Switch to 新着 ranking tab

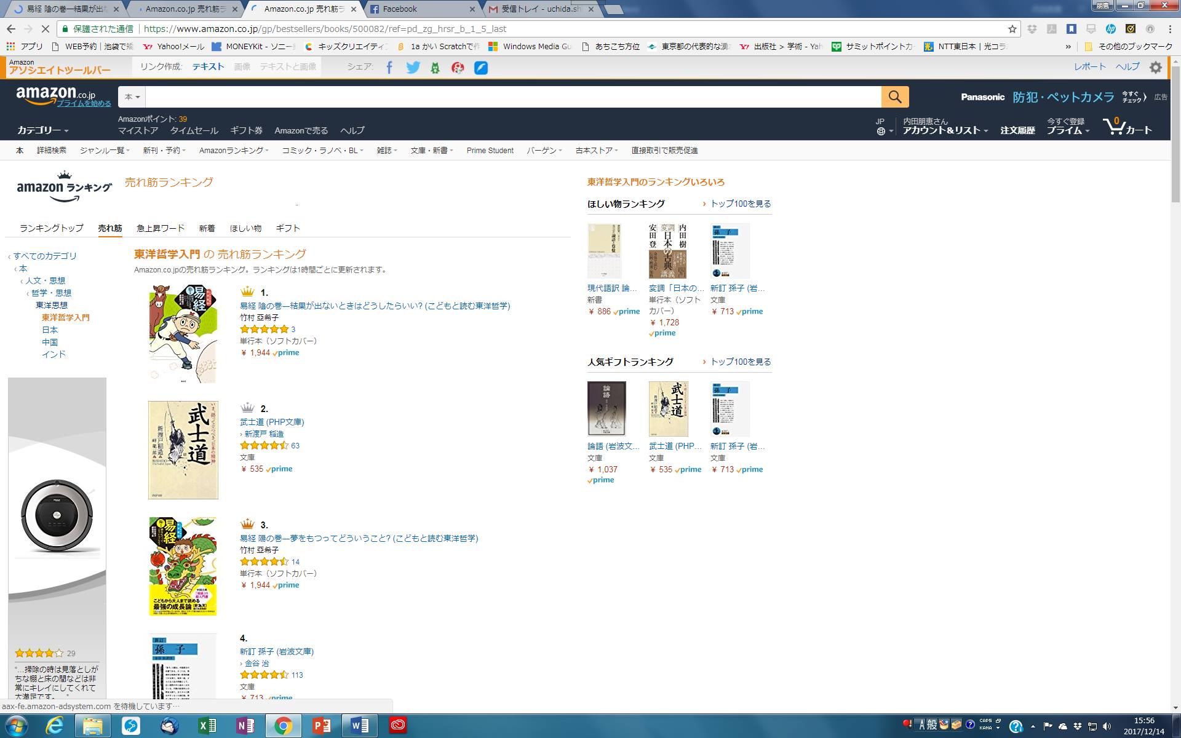207,228
